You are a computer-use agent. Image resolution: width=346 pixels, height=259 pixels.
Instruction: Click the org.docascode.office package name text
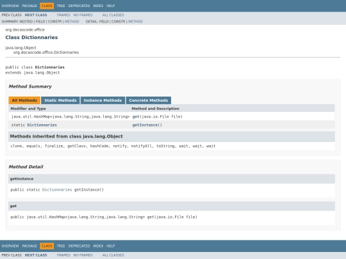(x=25, y=29)
